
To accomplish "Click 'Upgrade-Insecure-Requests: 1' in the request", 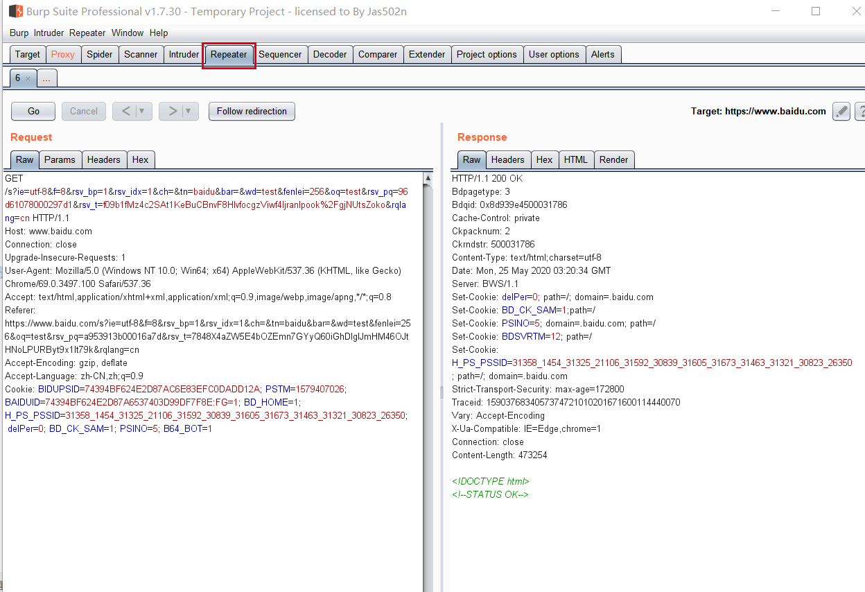I will click(x=65, y=257).
